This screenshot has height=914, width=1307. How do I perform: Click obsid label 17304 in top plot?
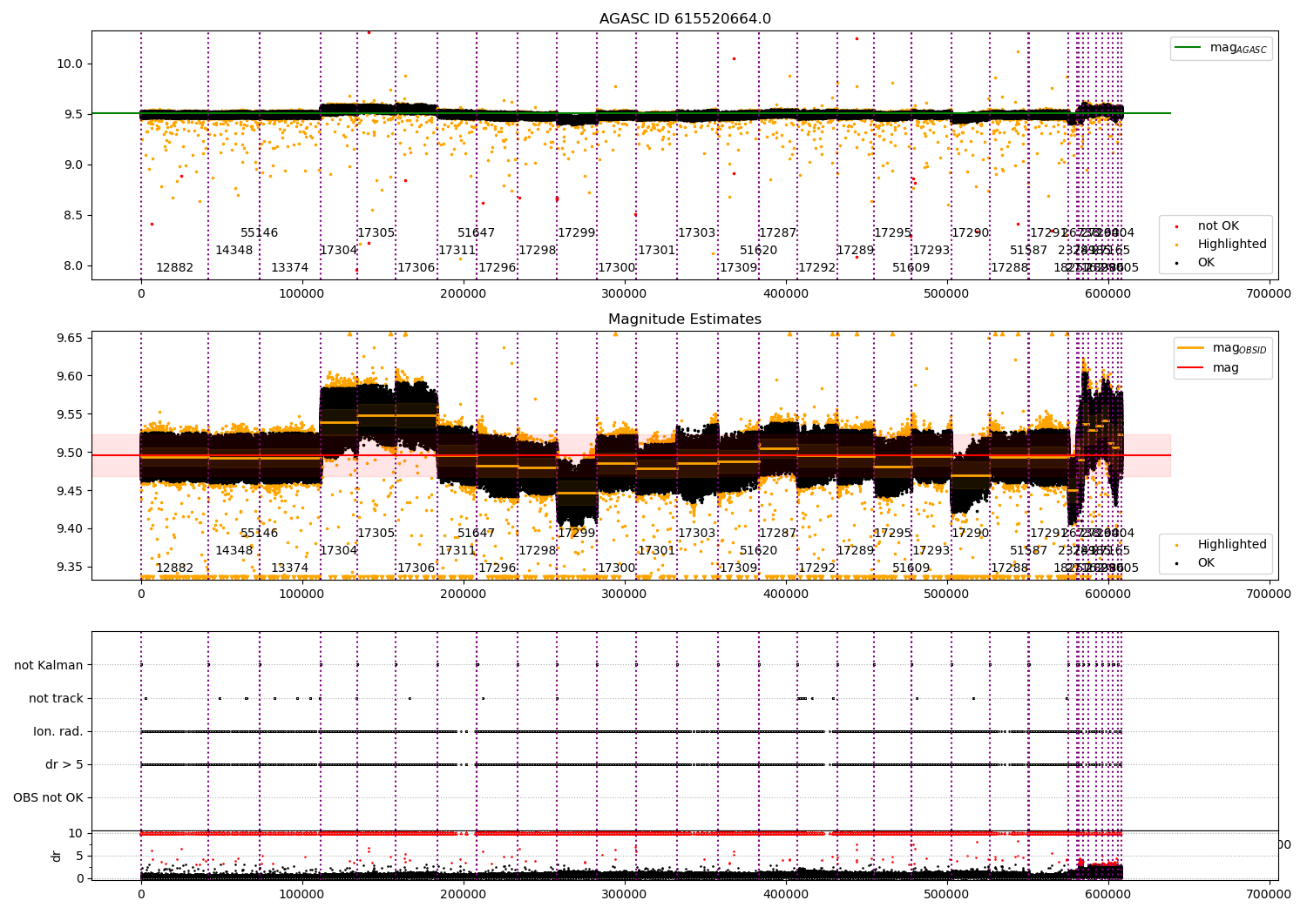339,250
